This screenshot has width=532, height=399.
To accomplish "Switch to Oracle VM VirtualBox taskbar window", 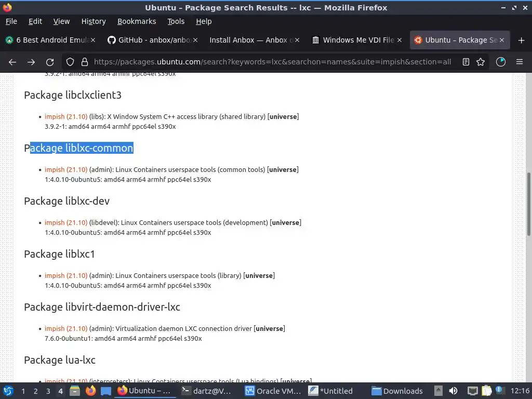I will coord(273,391).
